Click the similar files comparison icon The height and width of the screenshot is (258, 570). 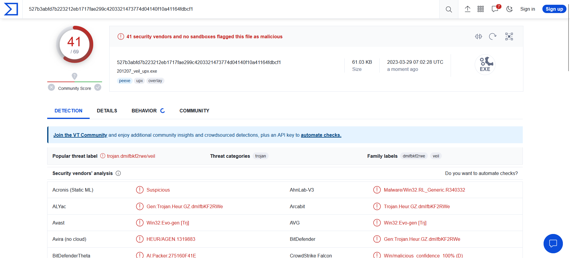pos(479,36)
